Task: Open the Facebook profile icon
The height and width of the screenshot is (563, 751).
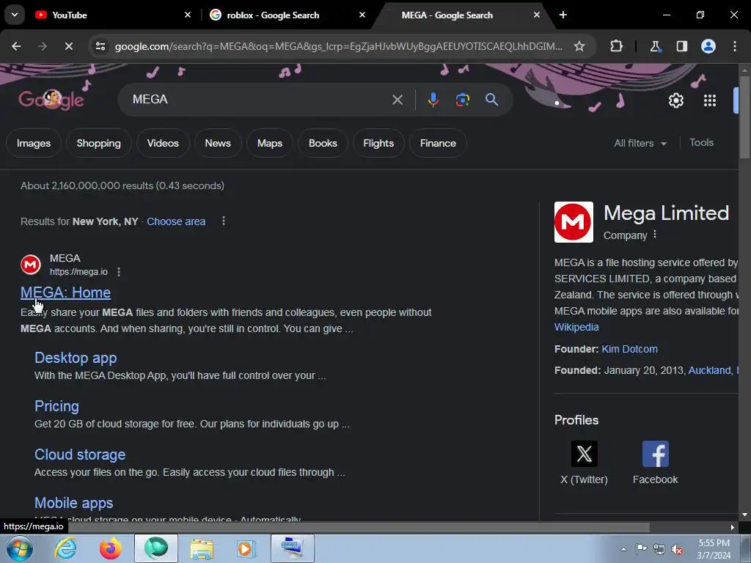Action: pyautogui.click(x=655, y=454)
